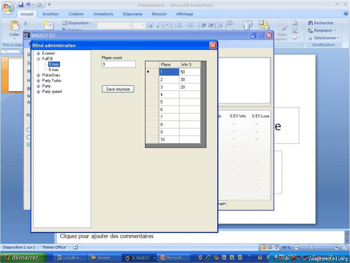
Task: Expand the Everest tree node
Action: pyautogui.click(x=39, y=53)
